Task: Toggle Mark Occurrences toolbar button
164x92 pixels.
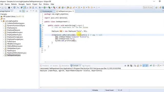Action: point(25,7)
